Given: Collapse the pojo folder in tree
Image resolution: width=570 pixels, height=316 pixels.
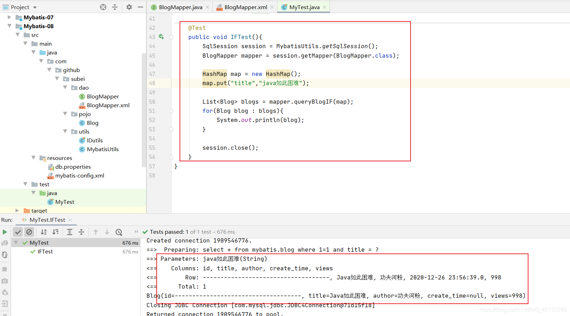Looking at the screenshot, I should pos(65,114).
